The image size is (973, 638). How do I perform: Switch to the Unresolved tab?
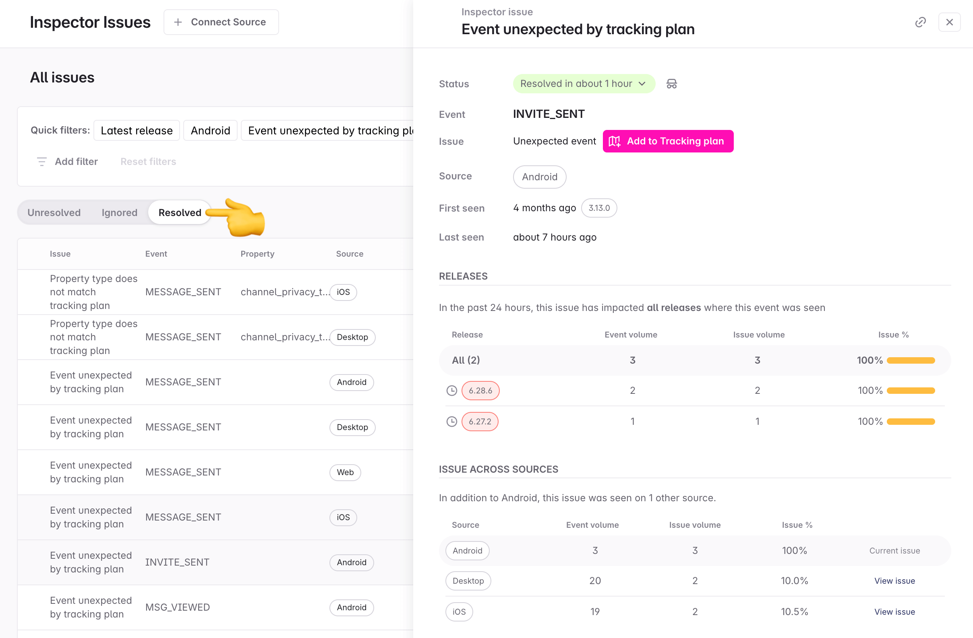(54, 212)
